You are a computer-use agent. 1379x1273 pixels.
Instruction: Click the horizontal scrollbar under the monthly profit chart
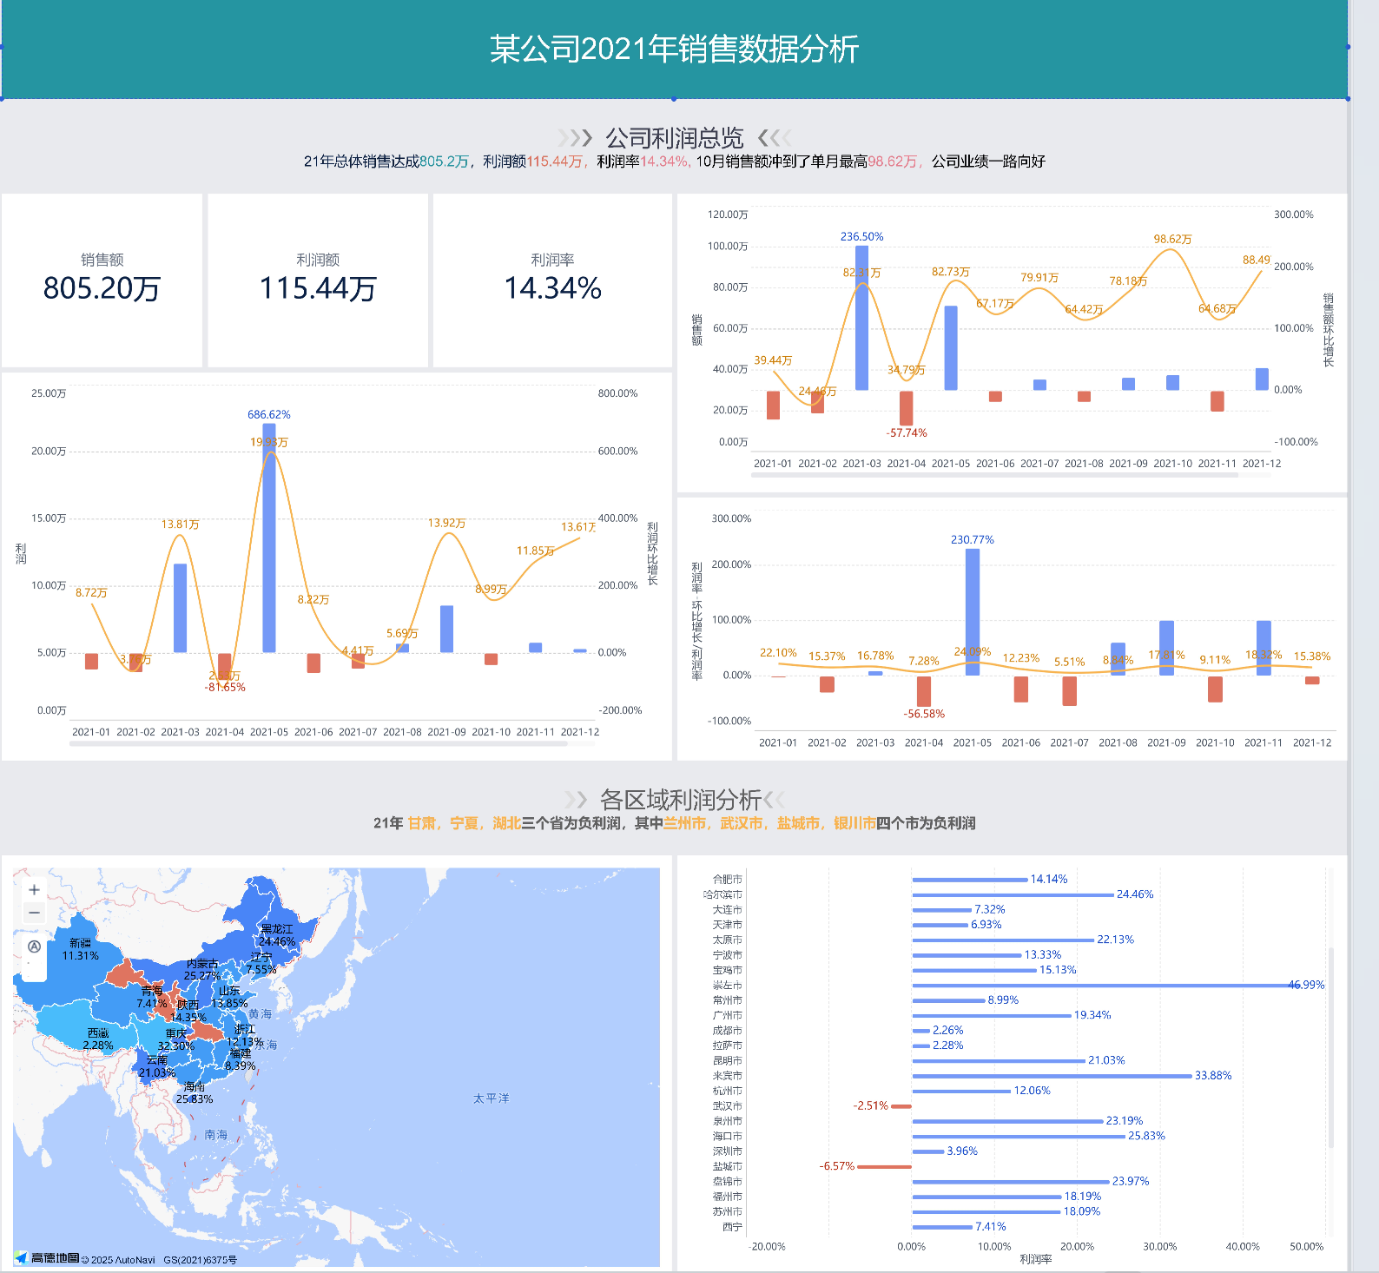tap(318, 743)
